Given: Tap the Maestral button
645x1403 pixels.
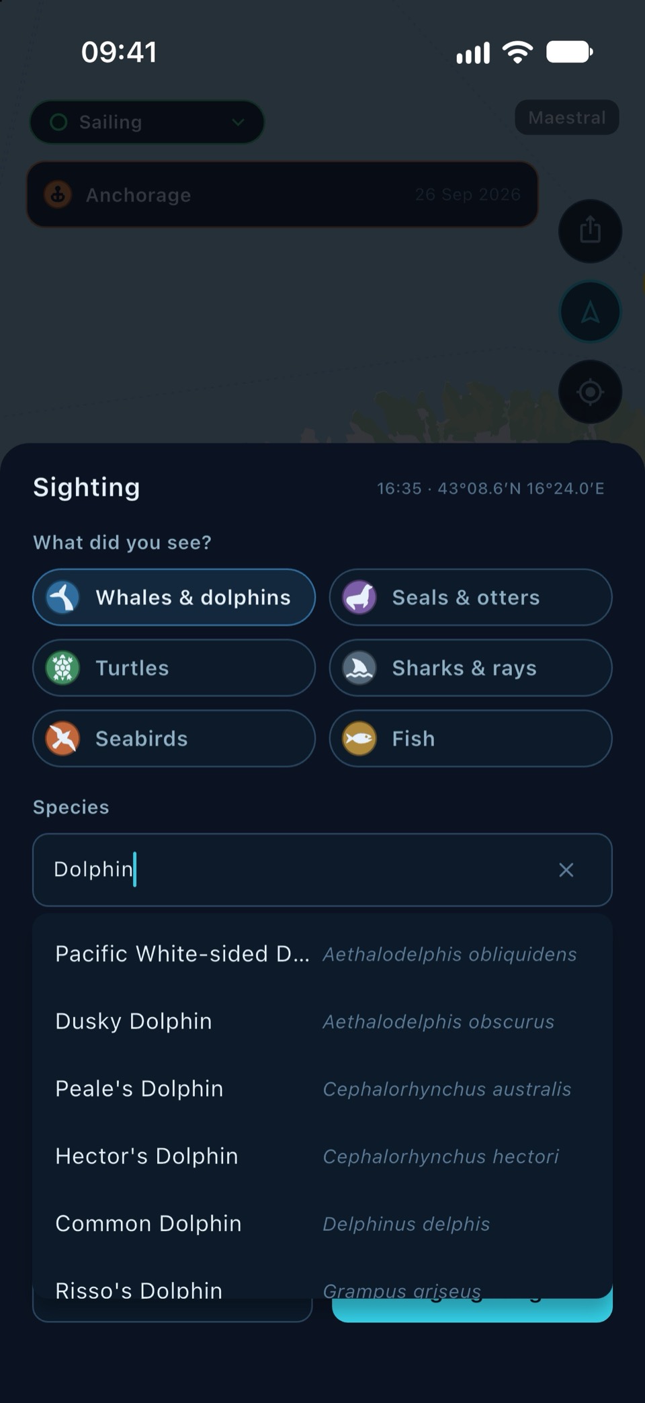Looking at the screenshot, I should (x=567, y=118).
